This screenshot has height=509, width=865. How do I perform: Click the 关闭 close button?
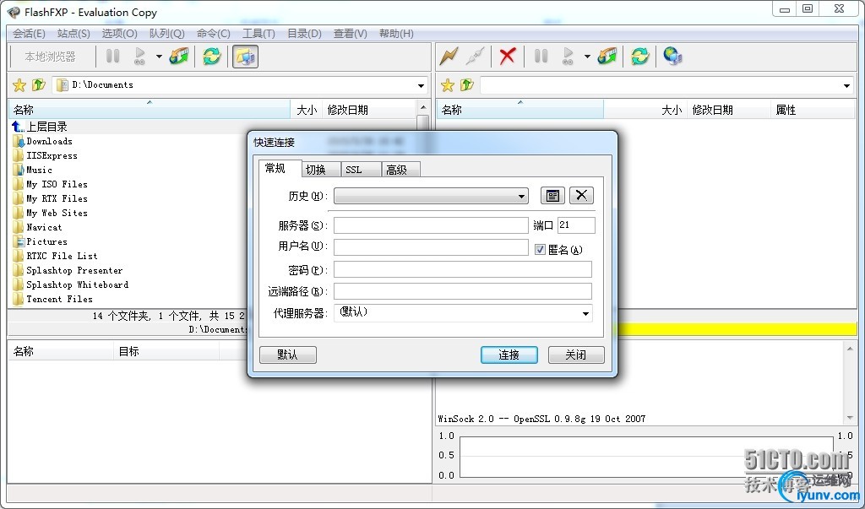[576, 355]
